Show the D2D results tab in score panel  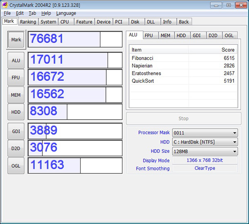[214, 36]
